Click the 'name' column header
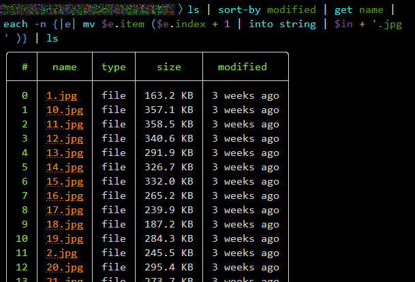 [64, 67]
